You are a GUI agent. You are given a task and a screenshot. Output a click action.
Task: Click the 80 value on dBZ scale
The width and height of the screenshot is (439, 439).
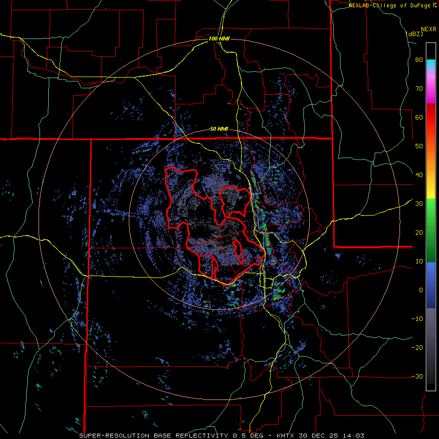[x=419, y=60]
